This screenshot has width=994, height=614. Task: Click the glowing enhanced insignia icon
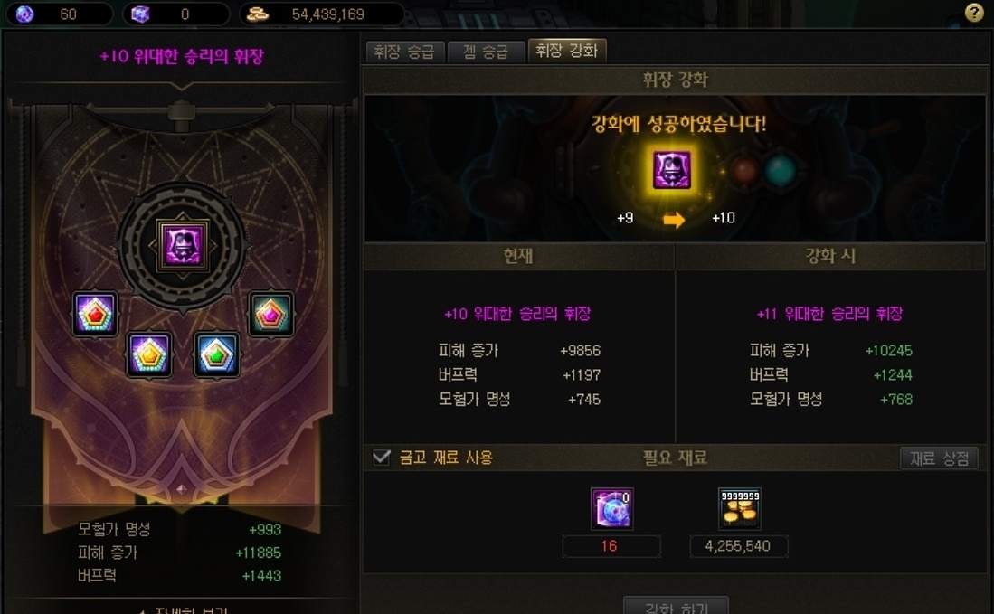(x=672, y=170)
